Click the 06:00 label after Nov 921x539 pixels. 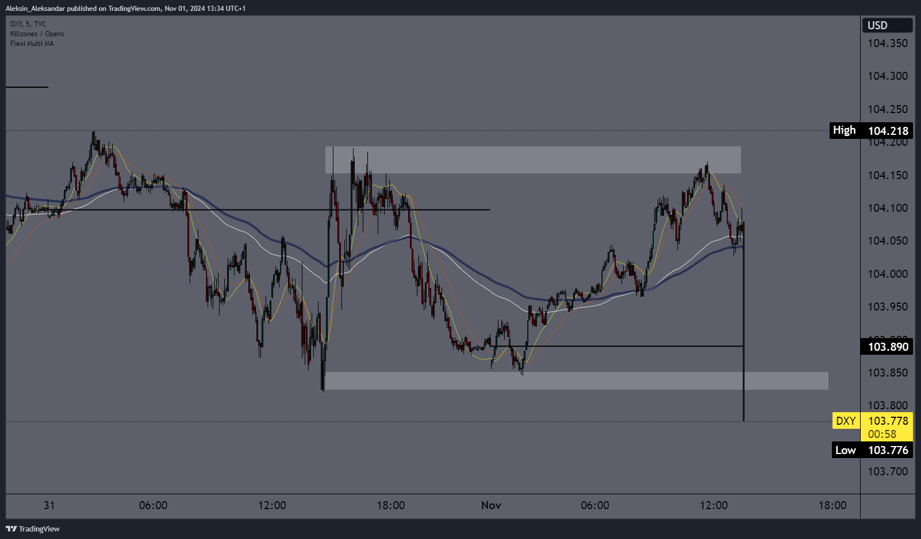(x=595, y=505)
